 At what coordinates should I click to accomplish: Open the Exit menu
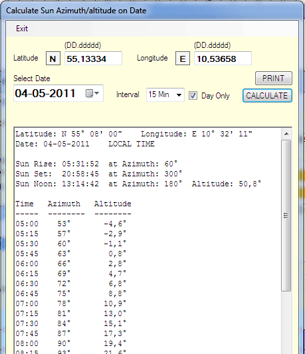22,29
